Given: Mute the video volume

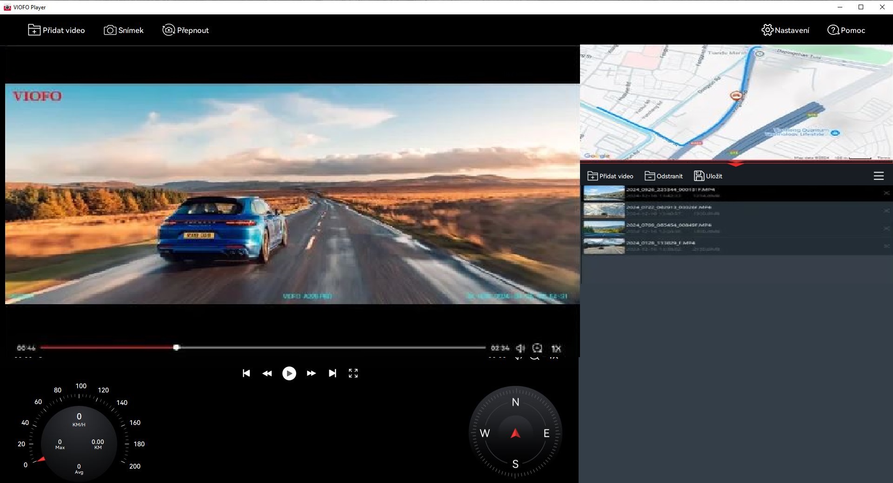Looking at the screenshot, I should click(x=520, y=348).
